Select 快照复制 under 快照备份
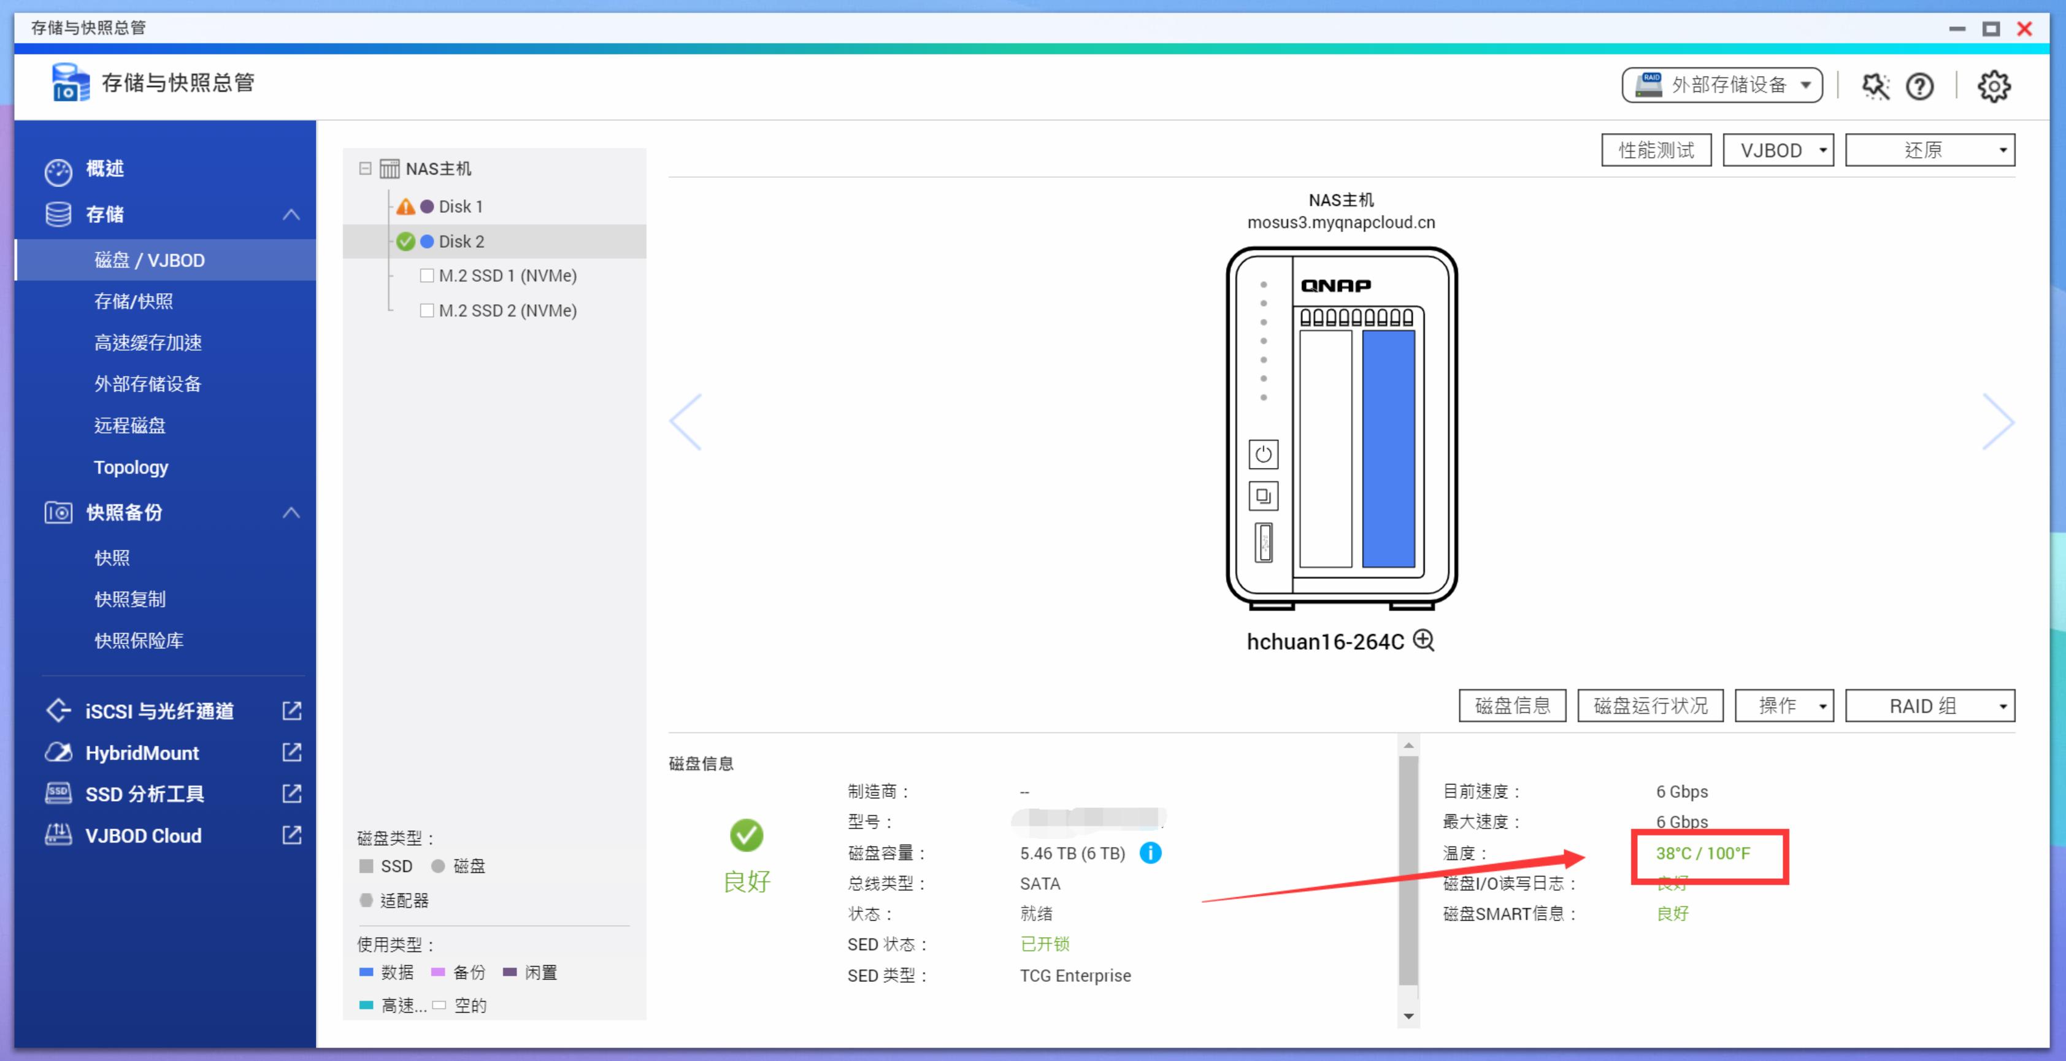Image resolution: width=2066 pixels, height=1061 pixels. pyautogui.click(x=130, y=598)
